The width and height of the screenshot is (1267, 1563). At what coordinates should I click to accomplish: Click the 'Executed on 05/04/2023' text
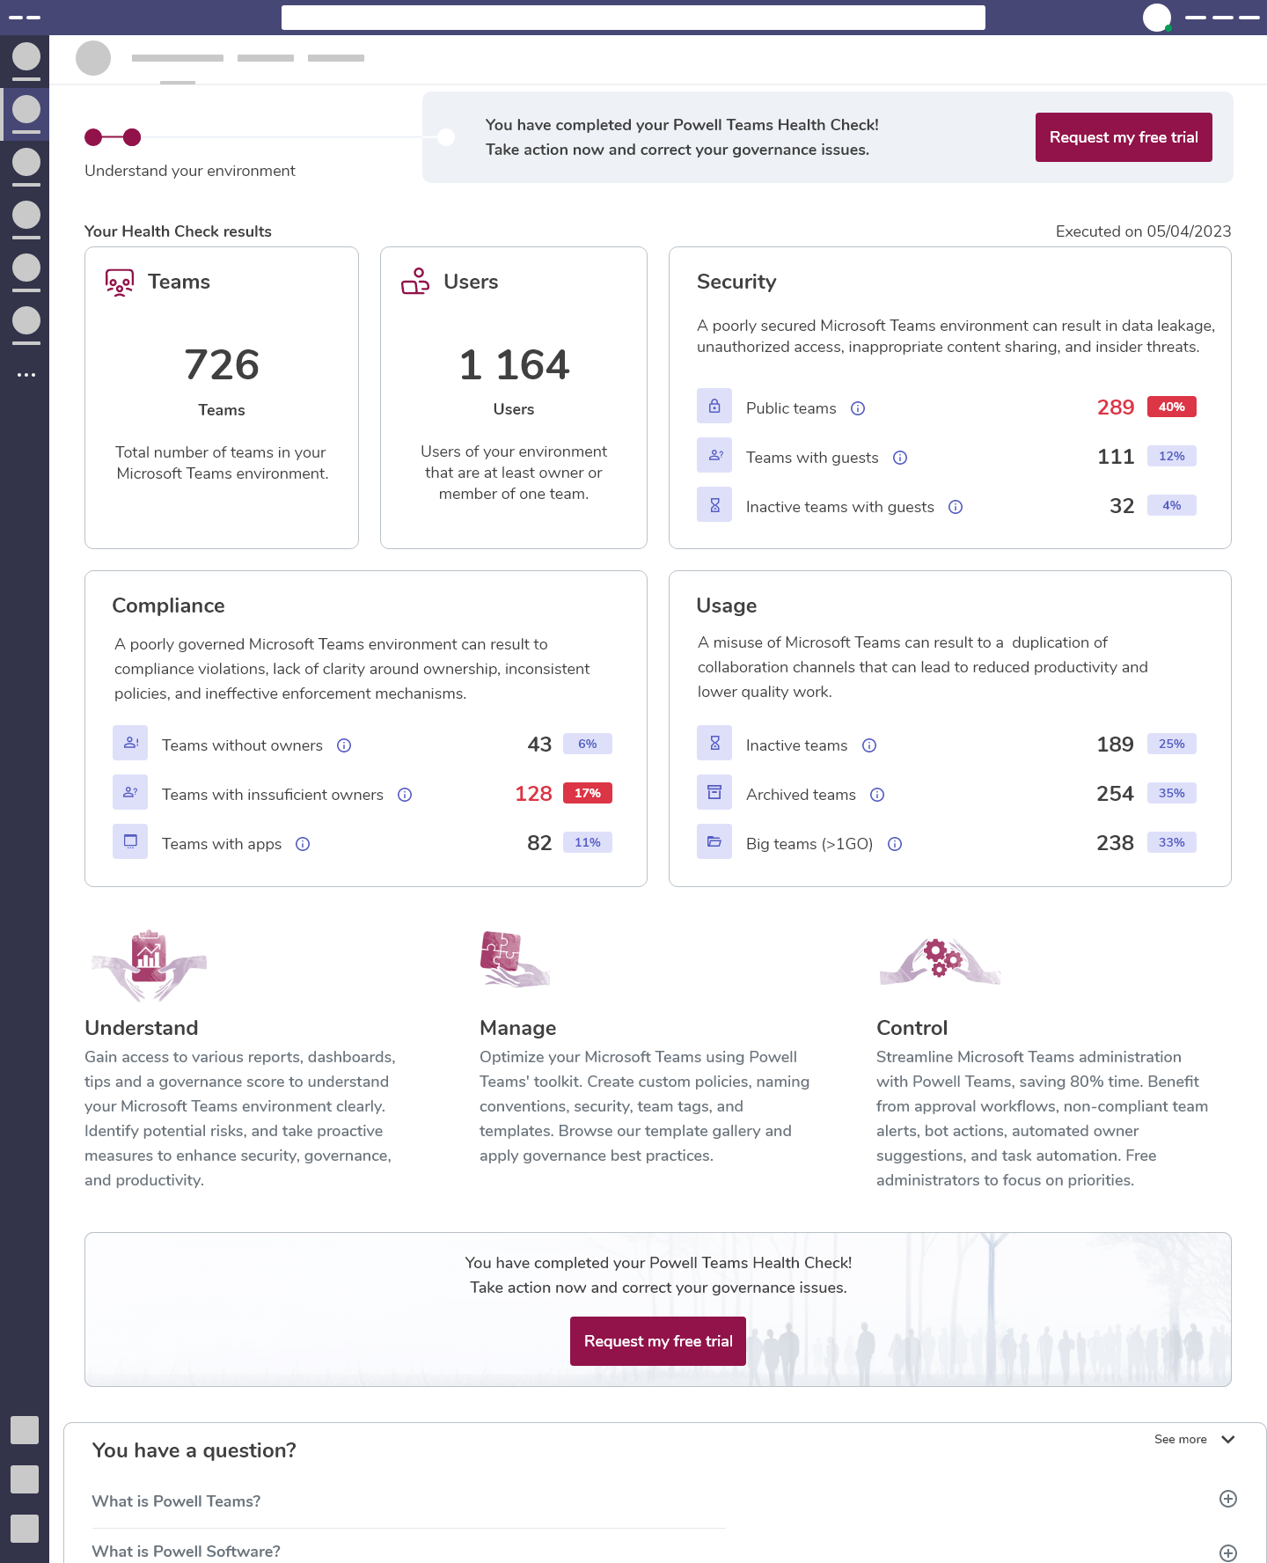[1143, 231]
